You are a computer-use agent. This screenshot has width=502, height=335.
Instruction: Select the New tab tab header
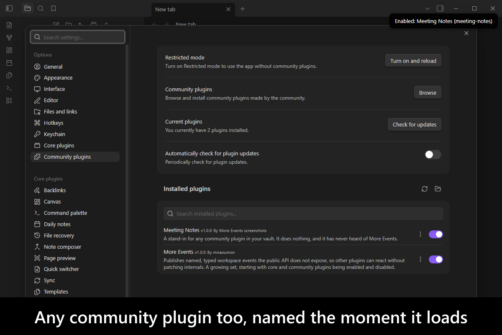[193, 9]
